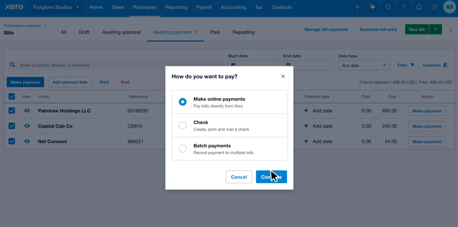458x227 pixels.
Task: Open the AX user avatar menu
Action: coord(449,8)
